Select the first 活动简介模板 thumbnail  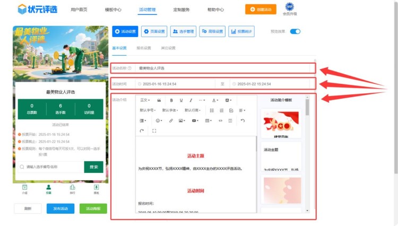tap(281, 123)
